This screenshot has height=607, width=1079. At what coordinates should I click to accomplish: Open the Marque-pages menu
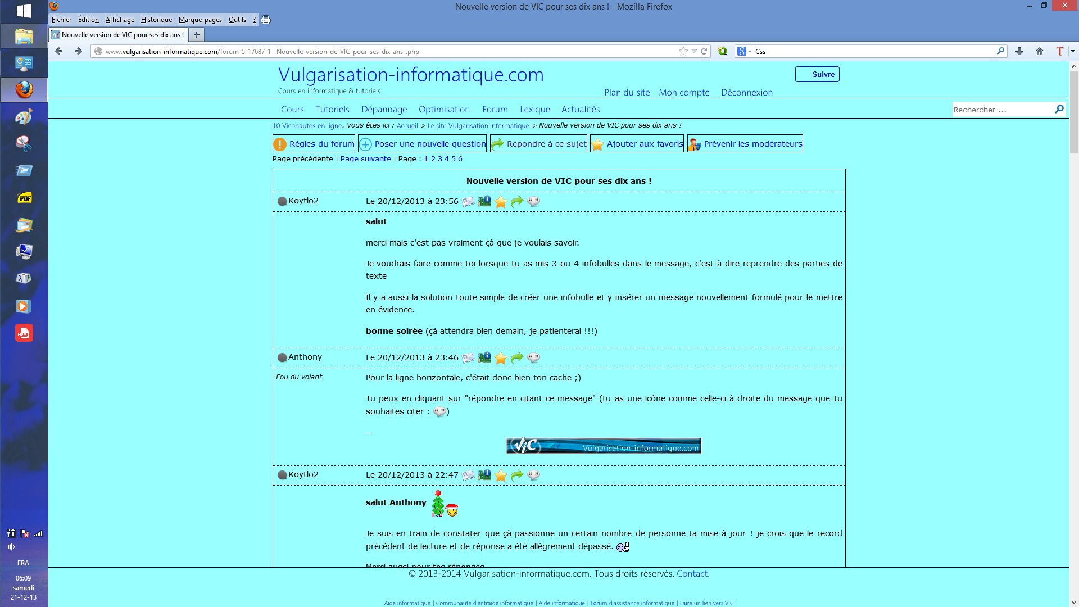point(200,20)
